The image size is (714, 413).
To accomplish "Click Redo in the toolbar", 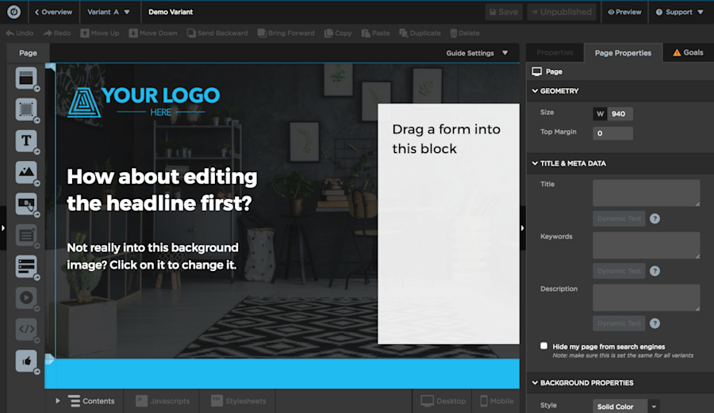I will (x=57, y=33).
